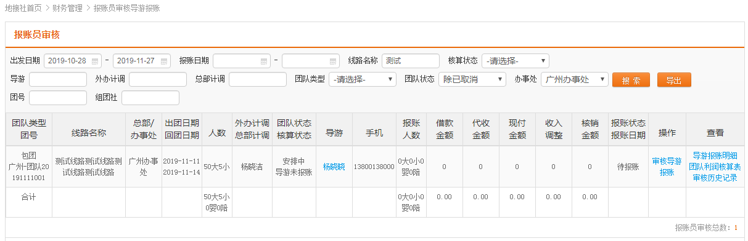748x241 pixels.
Task: Click the 导游 search input field
Action: (58, 79)
